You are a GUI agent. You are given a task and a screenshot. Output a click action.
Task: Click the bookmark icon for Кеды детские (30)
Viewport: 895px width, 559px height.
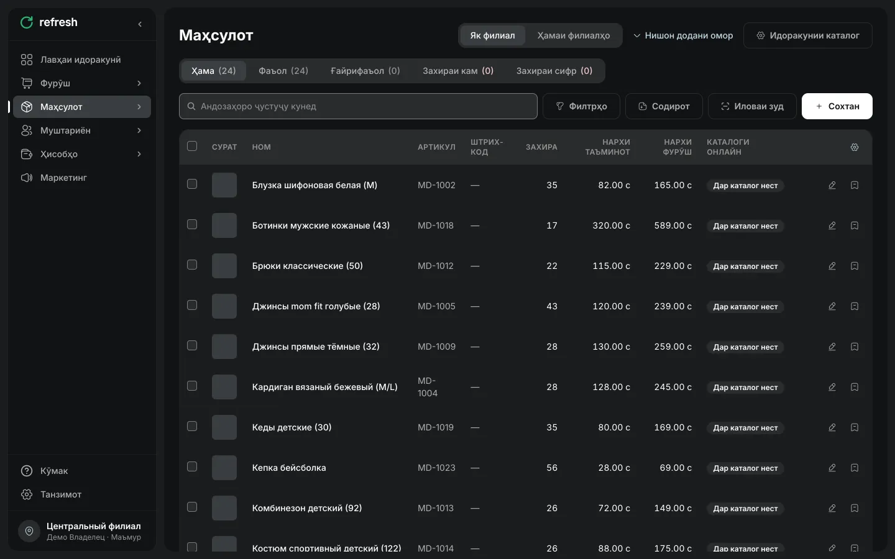(855, 427)
